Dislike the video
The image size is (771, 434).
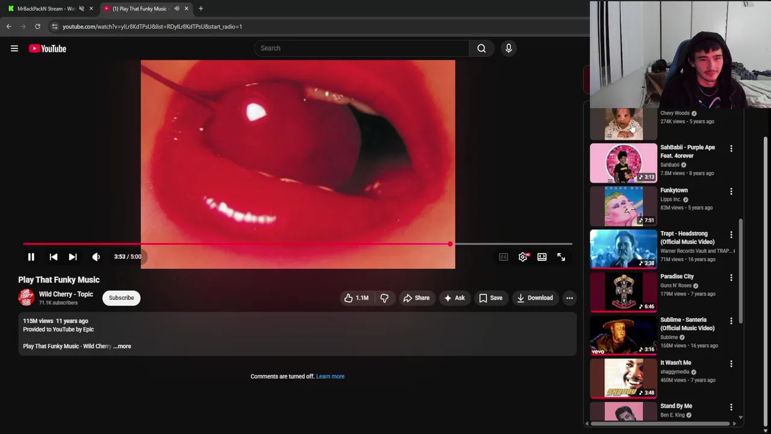pyautogui.click(x=384, y=298)
